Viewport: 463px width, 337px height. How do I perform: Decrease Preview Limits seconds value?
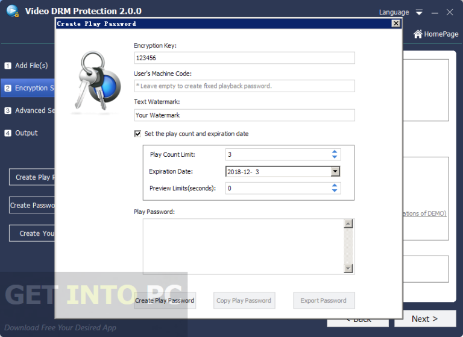tap(335, 191)
